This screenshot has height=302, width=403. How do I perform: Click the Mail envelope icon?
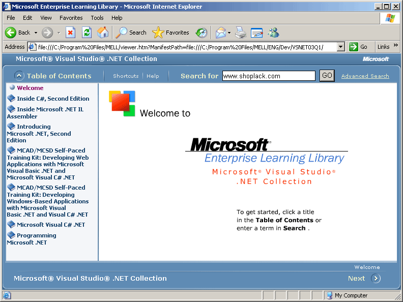[x=220, y=33]
